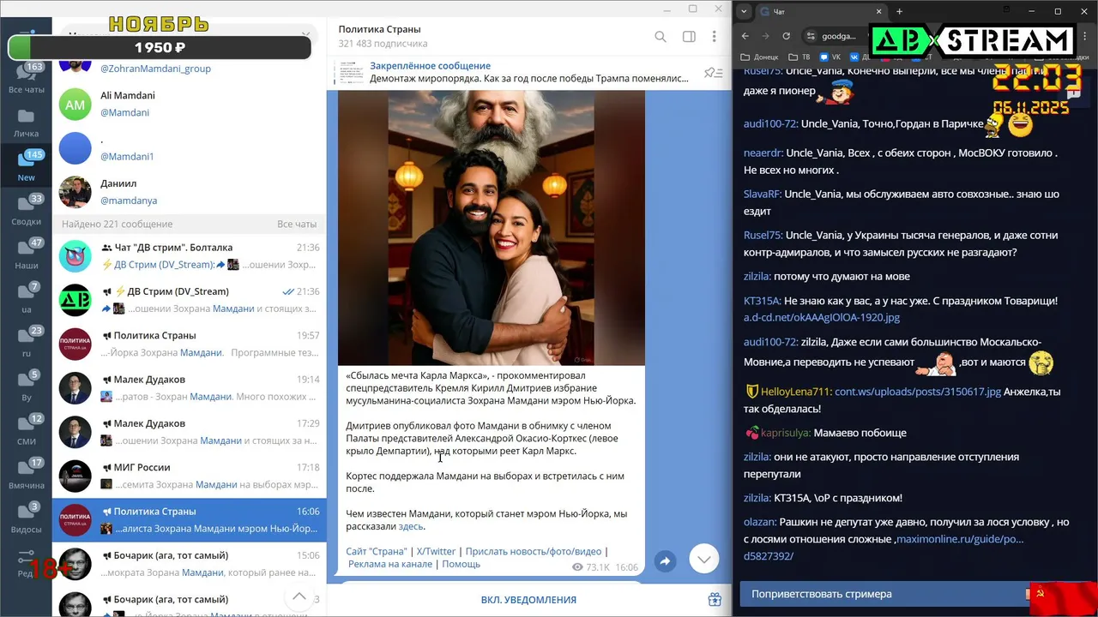The width and height of the screenshot is (1098, 617).
Task: Follow the 'здесь' link in the post
Action: [x=411, y=526]
